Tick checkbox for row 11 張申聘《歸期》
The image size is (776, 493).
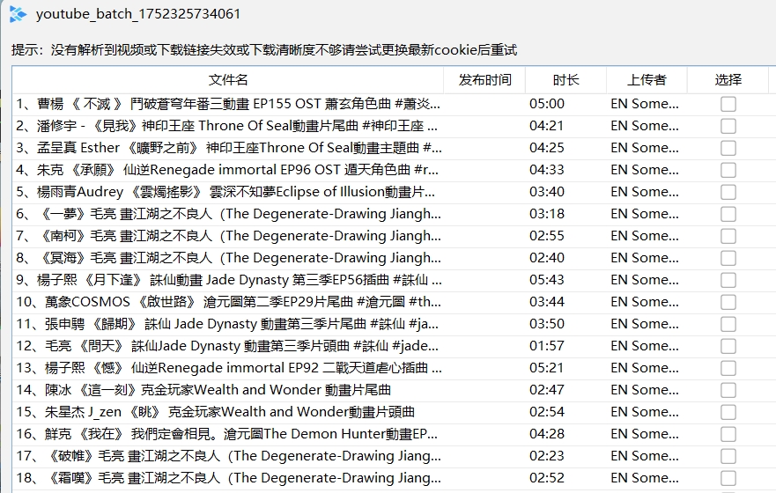click(728, 324)
